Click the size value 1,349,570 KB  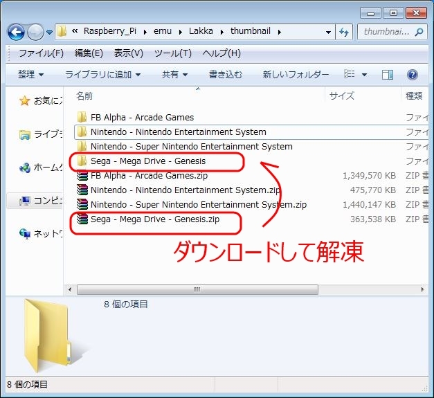(x=369, y=176)
